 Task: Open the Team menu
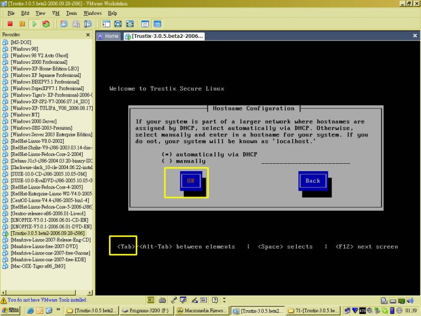pyautogui.click(x=72, y=13)
